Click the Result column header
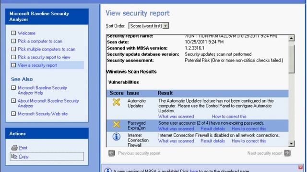 165,93
